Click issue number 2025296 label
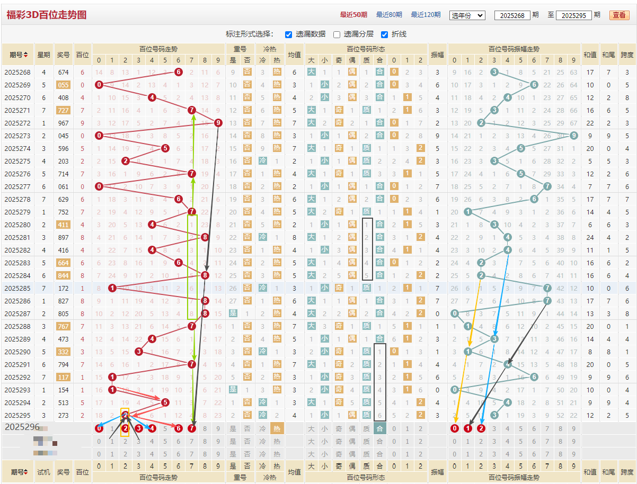637x484 pixels. click(22, 427)
